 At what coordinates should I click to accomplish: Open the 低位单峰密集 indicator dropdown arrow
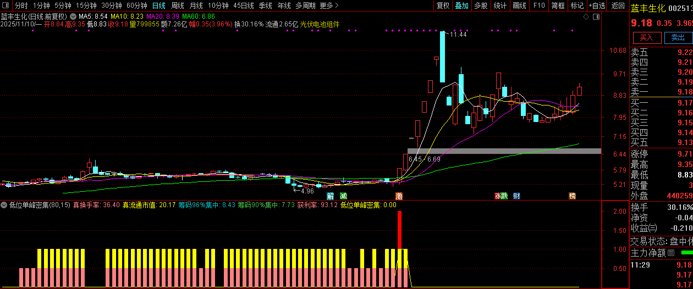(4, 205)
